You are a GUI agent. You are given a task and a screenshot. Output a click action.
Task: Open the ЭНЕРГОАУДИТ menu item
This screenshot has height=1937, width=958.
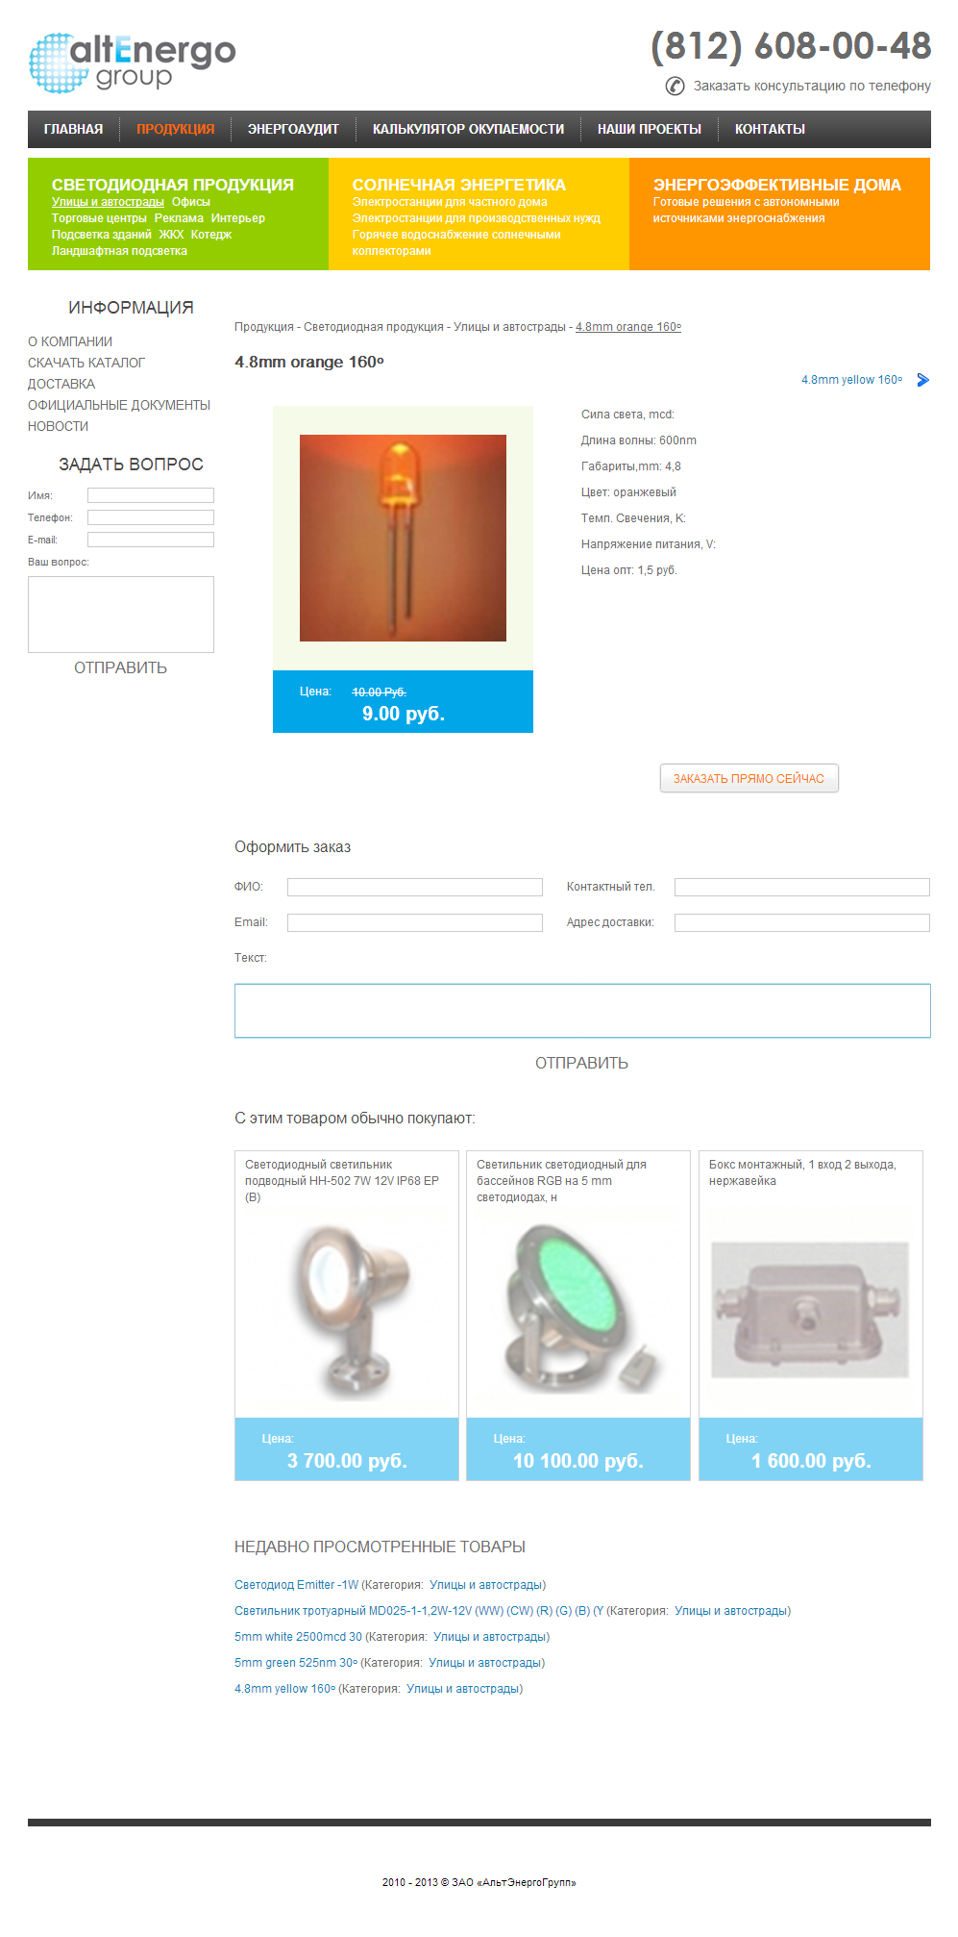pos(293,129)
